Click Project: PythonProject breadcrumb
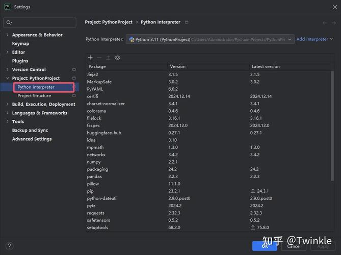 pyautogui.click(x=109, y=22)
